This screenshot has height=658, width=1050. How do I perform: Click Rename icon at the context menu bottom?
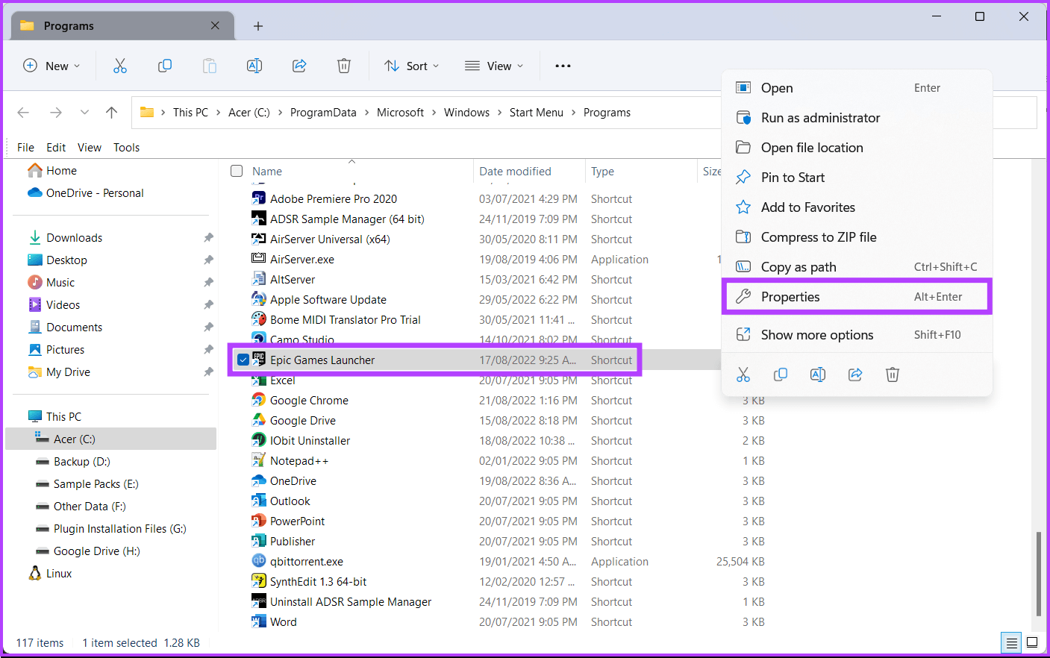pyautogui.click(x=818, y=375)
